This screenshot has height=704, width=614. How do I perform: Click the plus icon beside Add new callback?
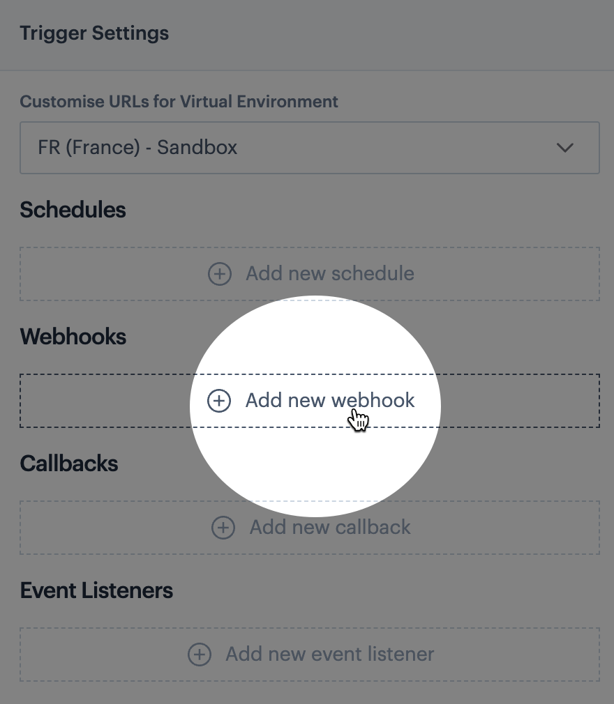[x=223, y=528]
